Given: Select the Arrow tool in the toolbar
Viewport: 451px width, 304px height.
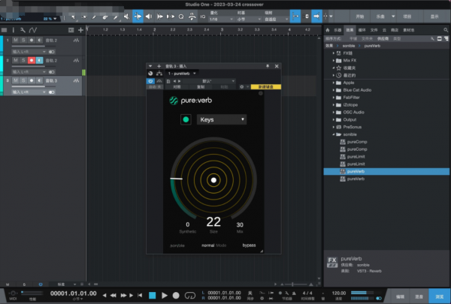Looking at the screenshot, I should [74, 17].
